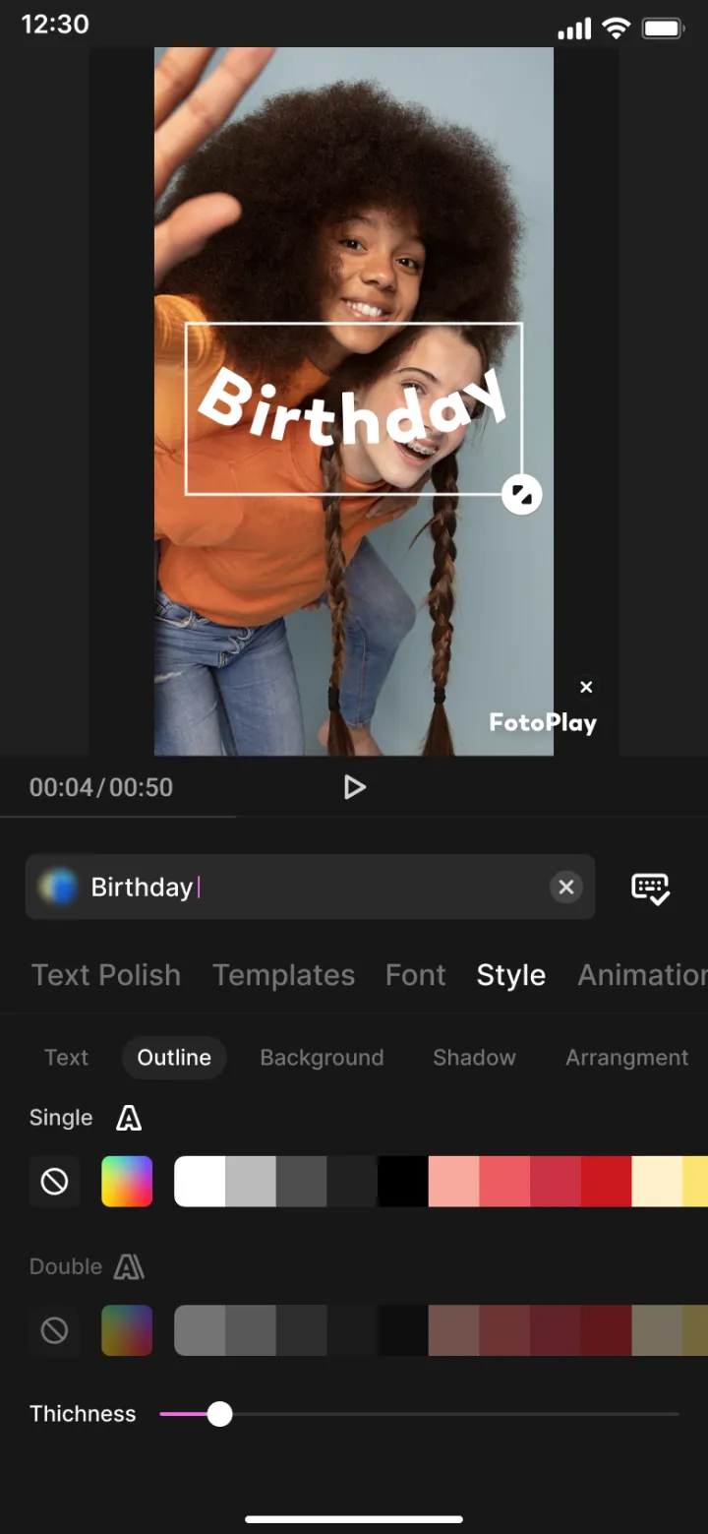Image resolution: width=708 pixels, height=1534 pixels.
Task: Tap the battery status icon
Action: click(664, 29)
